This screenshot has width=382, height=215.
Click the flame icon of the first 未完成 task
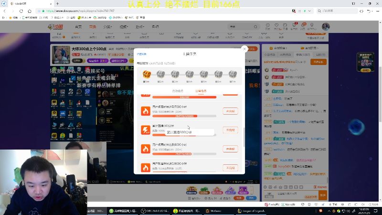coord(146,111)
